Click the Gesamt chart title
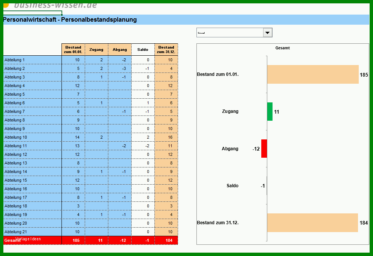The width and height of the screenshot is (373, 256). [x=283, y=48]
